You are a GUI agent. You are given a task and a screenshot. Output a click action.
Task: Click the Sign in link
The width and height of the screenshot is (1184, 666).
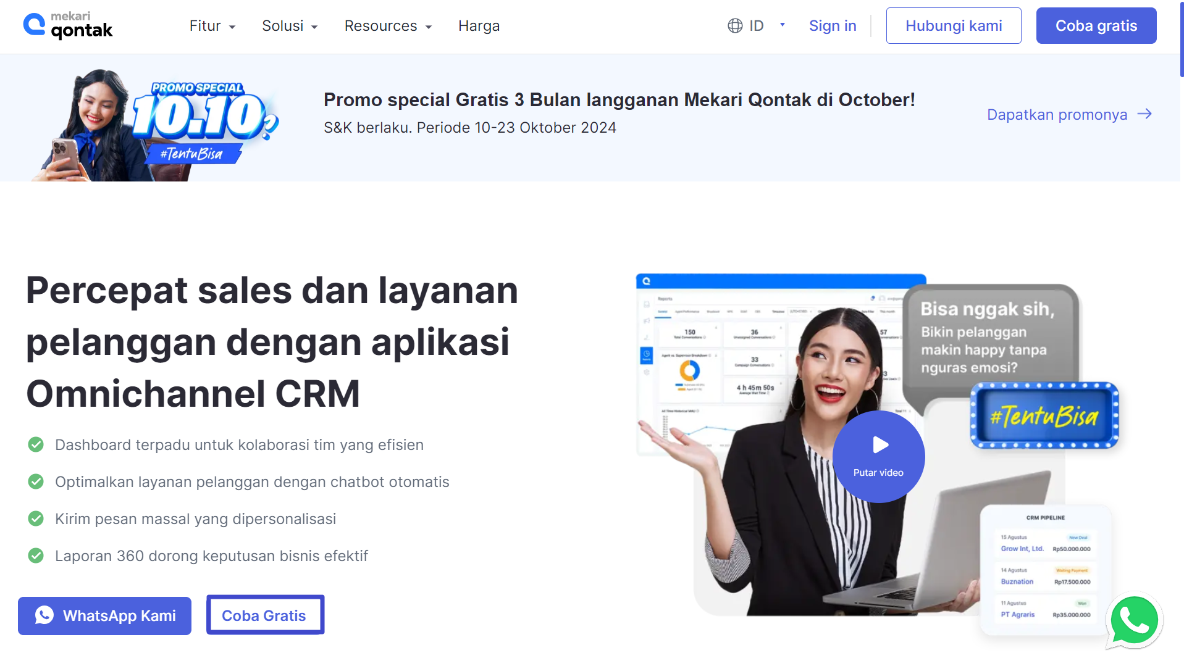click(832, 26)
